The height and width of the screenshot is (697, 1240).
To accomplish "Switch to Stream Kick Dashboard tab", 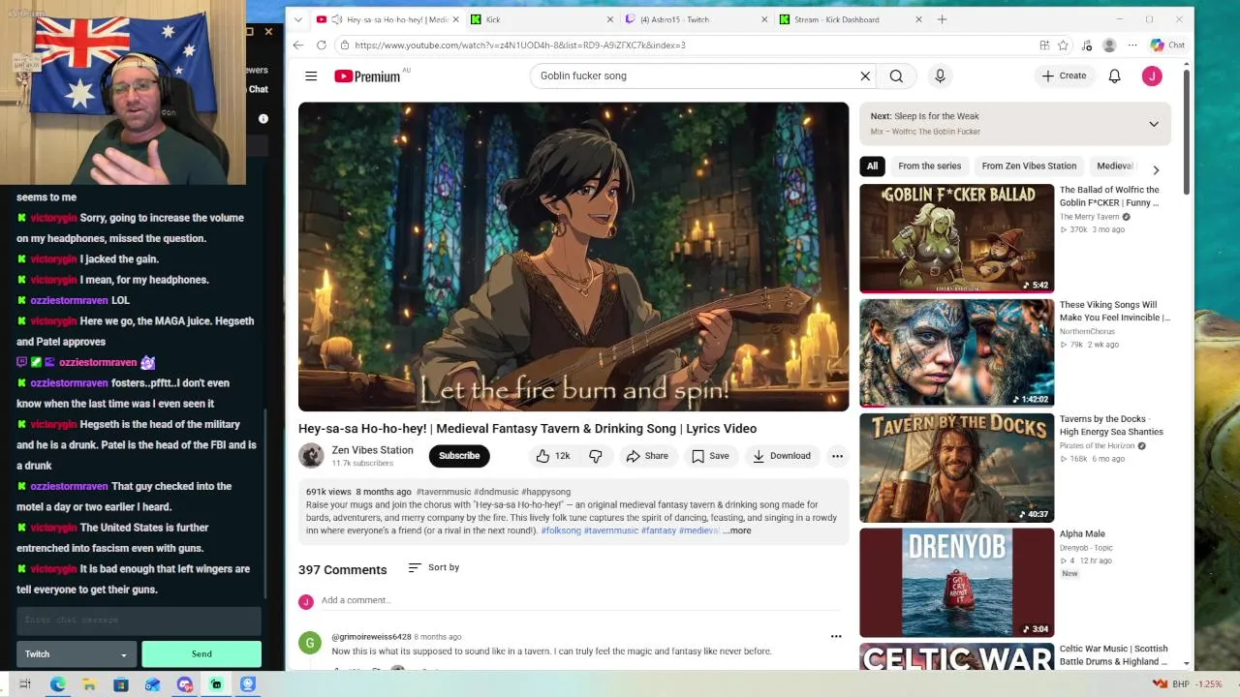I will (848, 19).
